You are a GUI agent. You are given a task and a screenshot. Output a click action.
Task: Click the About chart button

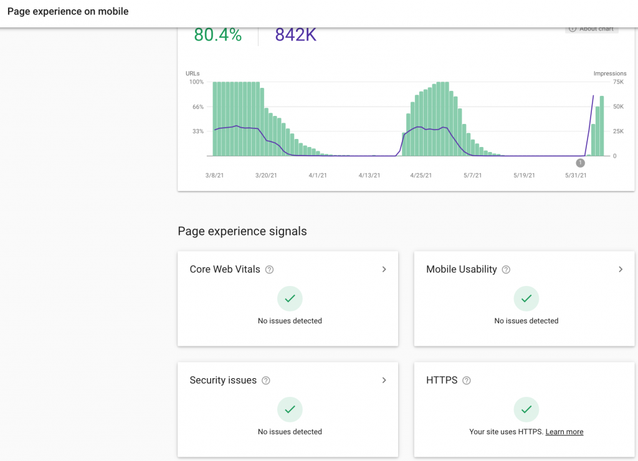point(592,29)
